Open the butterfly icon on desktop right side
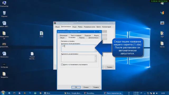This screenshot has height=95, width=169. tap(162, 13)
